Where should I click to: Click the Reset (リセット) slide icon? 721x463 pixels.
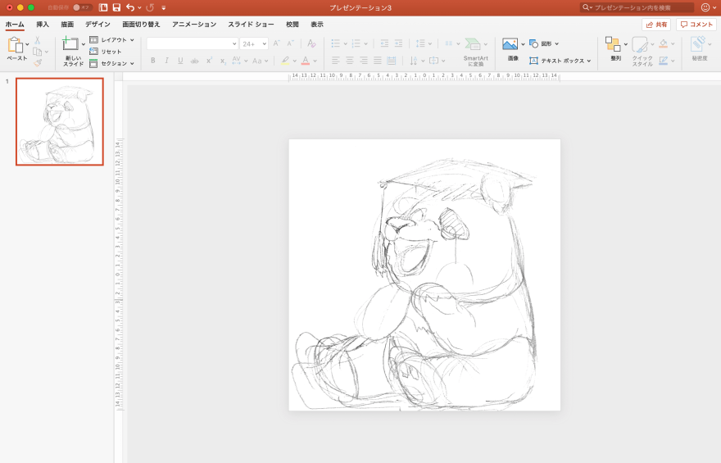tap(94, 52)
